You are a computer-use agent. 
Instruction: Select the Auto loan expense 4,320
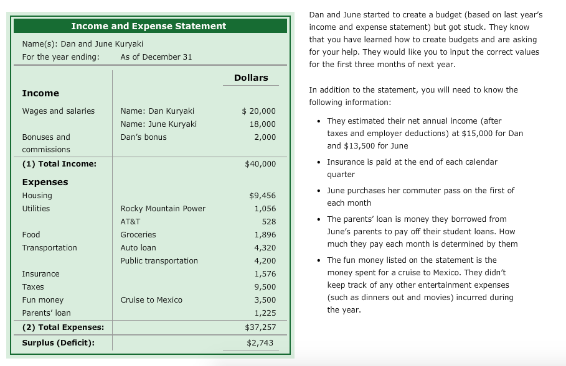[266, 247]
